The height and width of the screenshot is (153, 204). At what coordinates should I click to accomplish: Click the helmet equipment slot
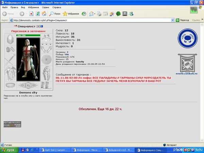[x=10, y=39]
